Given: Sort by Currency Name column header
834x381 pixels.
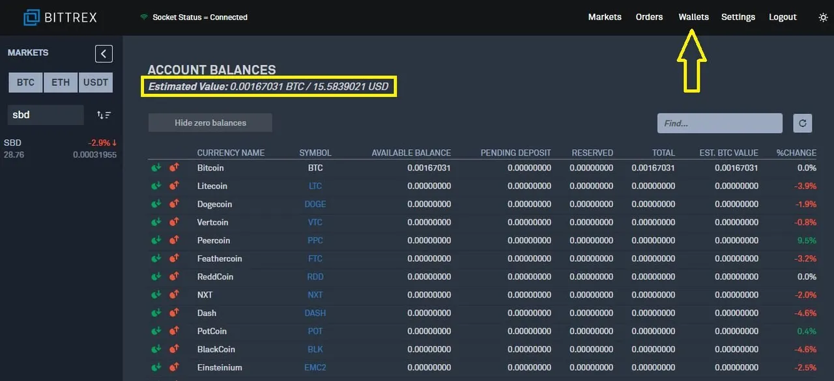Looking at the screenshot, I should coord(231,153).
